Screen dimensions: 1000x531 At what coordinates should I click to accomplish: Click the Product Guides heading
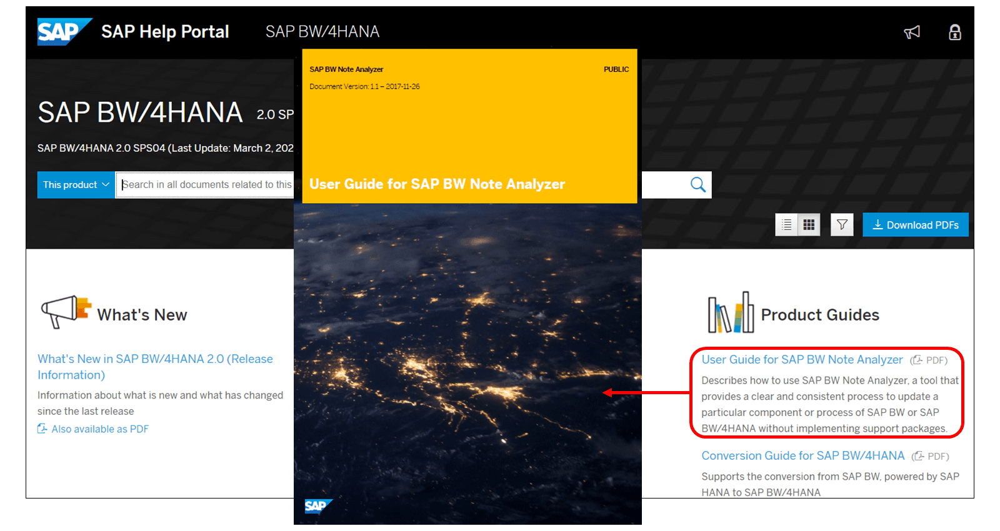820,315
